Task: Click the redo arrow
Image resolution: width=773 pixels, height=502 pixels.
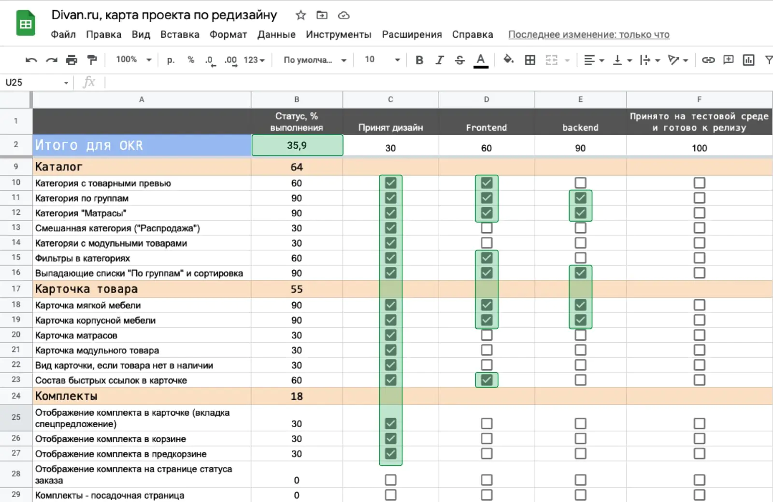Action: tap(51, 60)
